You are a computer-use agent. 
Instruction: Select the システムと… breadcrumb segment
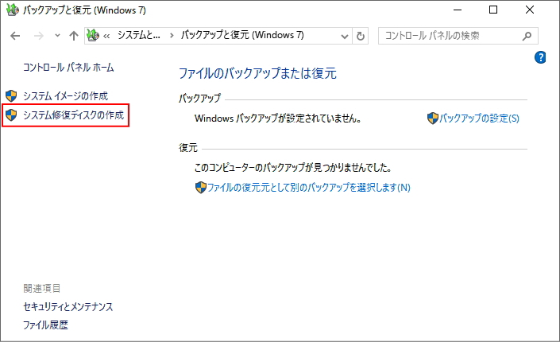pos(137,37)
